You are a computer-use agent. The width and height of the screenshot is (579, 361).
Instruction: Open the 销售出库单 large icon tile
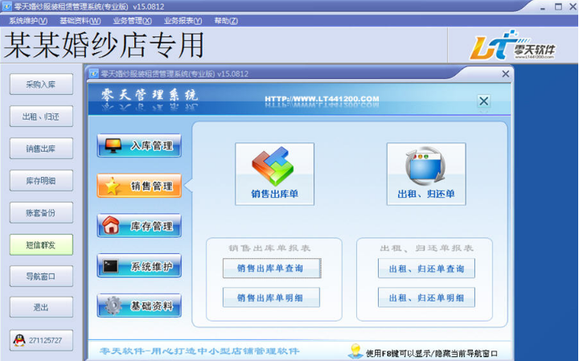tap(274, 174)
